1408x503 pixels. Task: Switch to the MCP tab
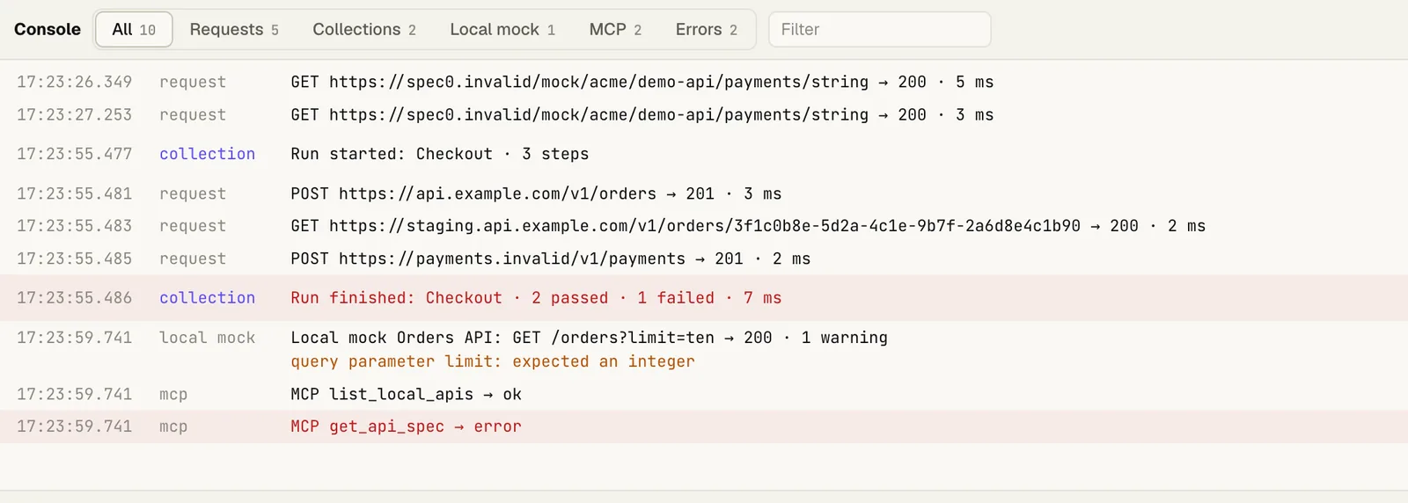615,29
